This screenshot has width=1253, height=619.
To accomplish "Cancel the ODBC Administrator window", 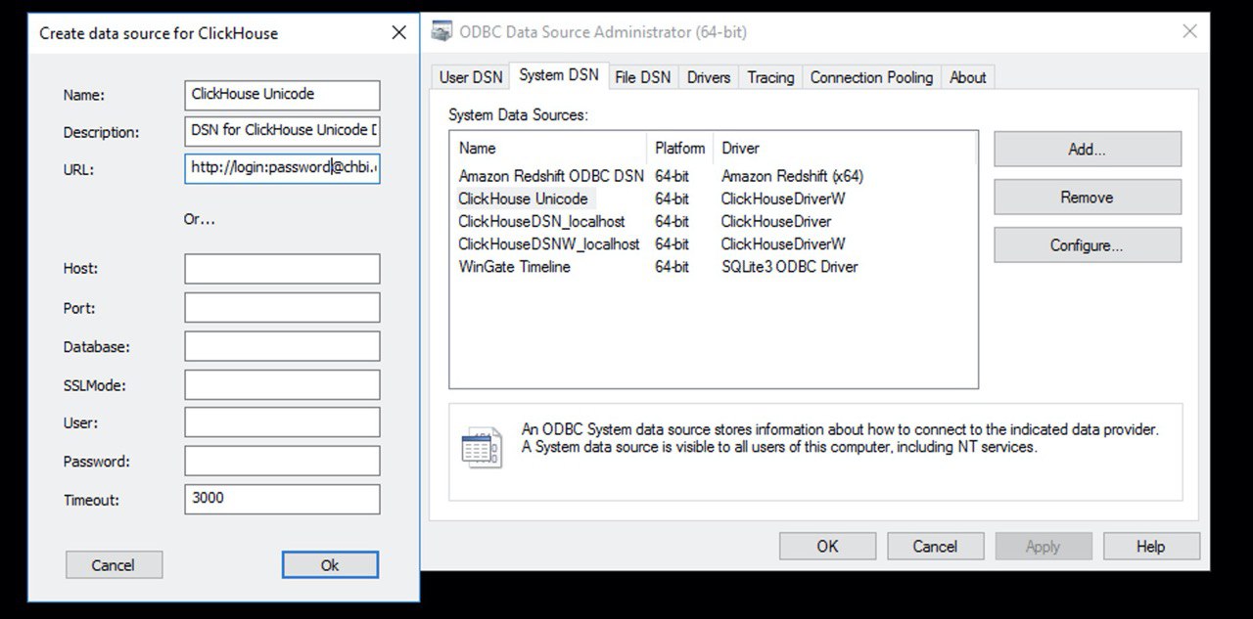I will (936, 547).
